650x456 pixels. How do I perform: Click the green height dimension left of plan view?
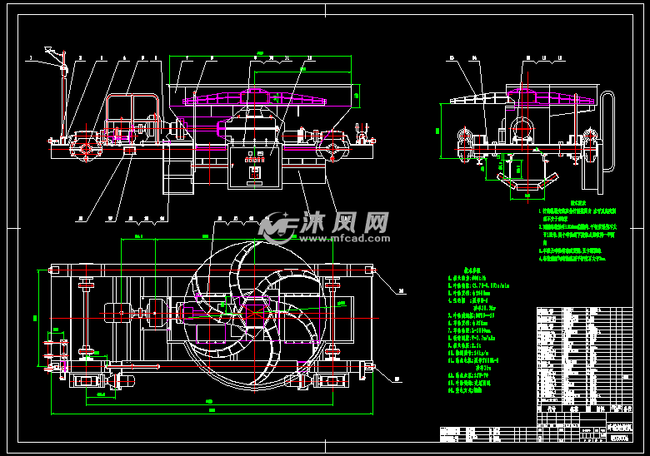pos(36,318)
